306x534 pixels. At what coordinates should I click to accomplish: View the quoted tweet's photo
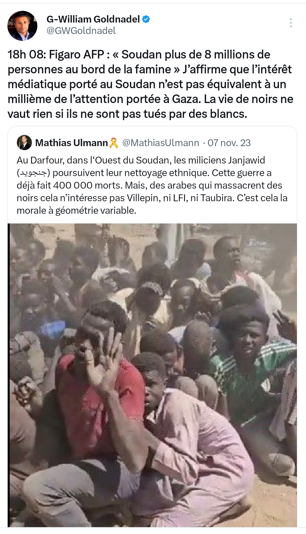click(152, 375)
